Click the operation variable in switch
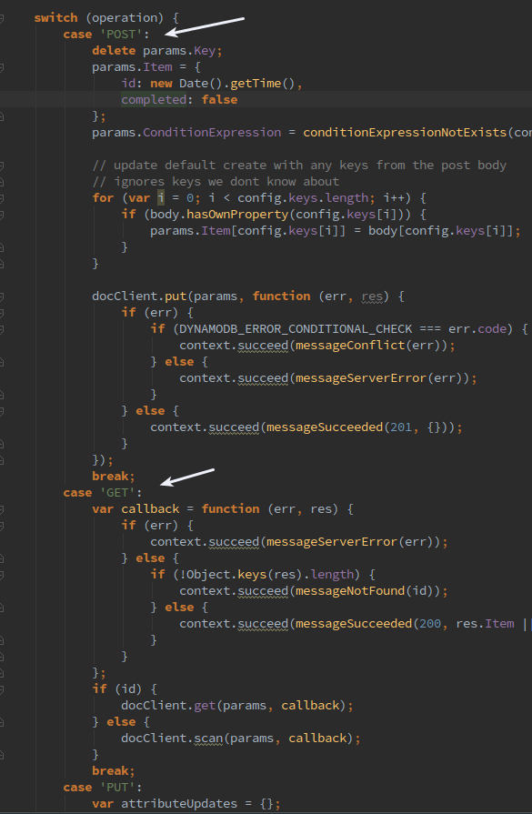Viewport: 532px width, 814px height. pos(125,18)
